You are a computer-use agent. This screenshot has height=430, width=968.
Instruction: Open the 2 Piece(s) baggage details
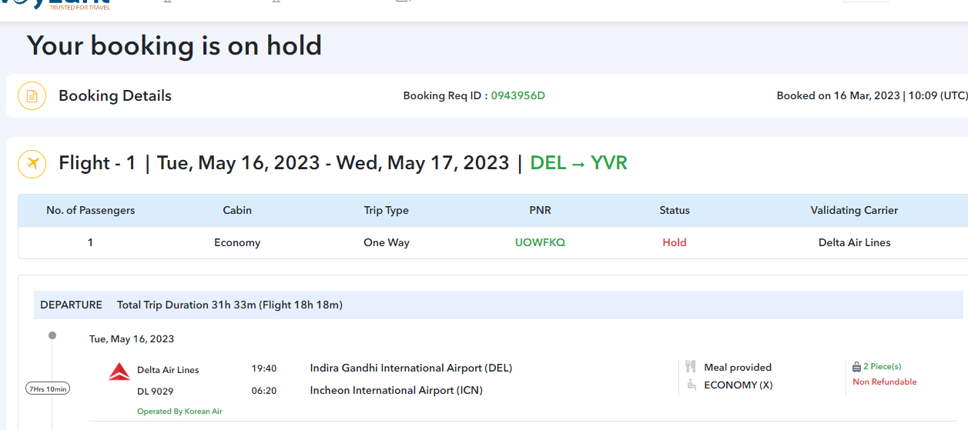(882, 366)
